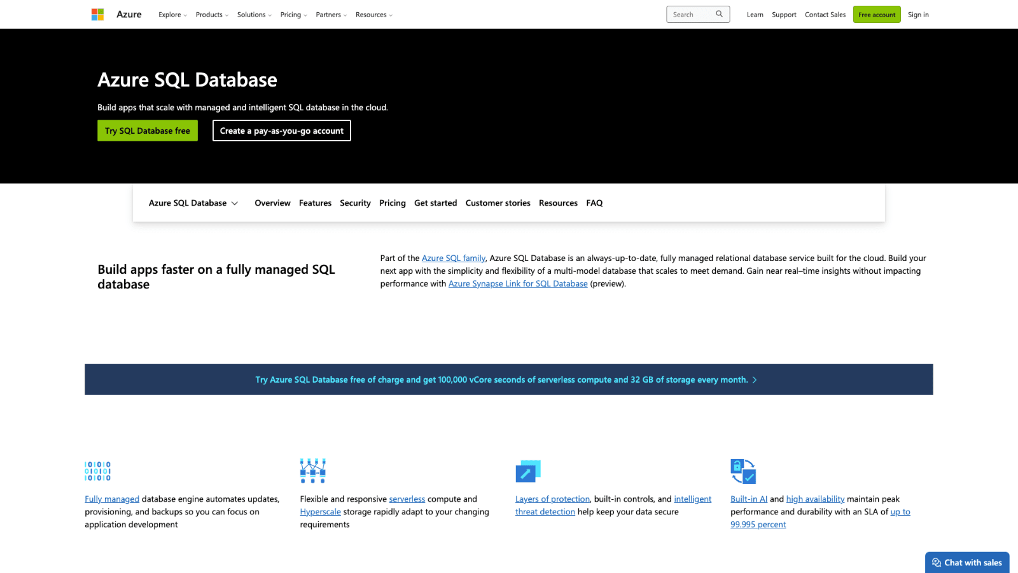Follow the Azure SQL family link

[x=454, y=258]
